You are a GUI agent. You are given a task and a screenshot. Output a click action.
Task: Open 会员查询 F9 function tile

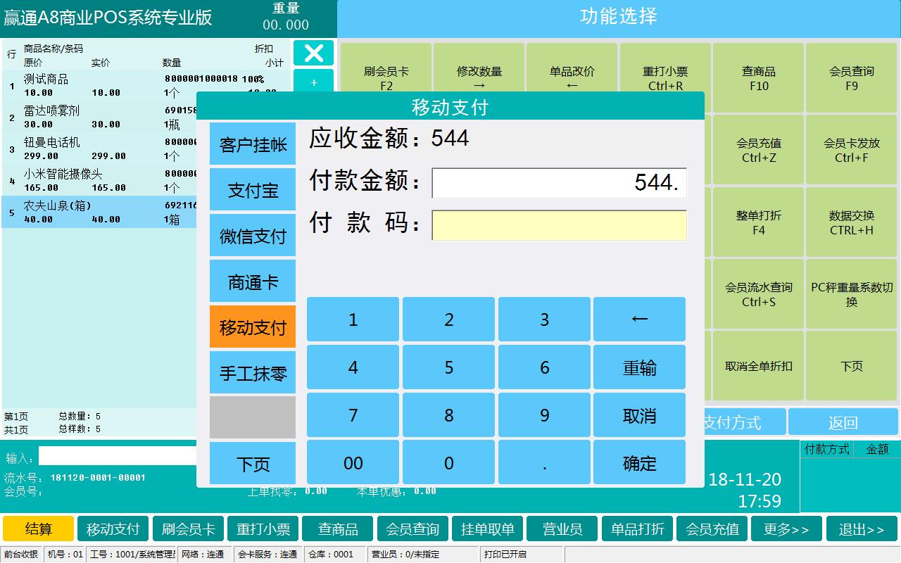click(x=851, y=78)
